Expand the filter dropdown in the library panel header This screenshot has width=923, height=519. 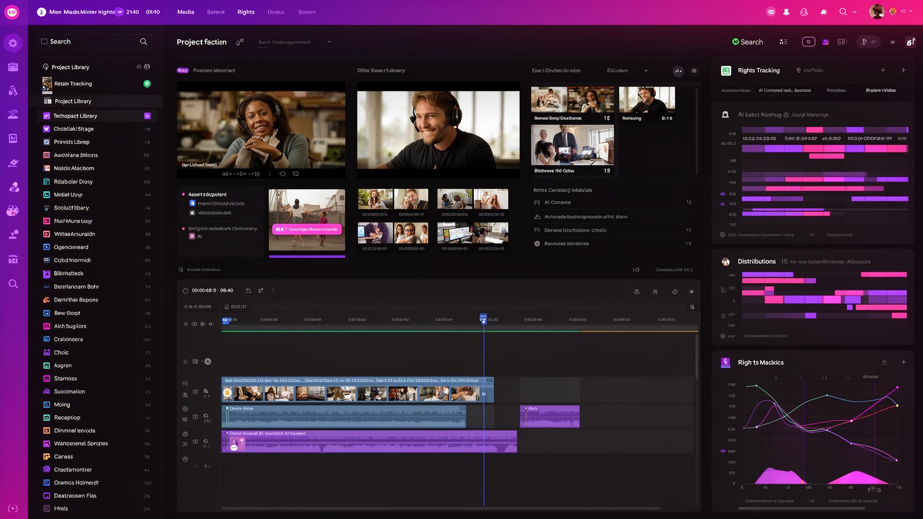point(645,70)
